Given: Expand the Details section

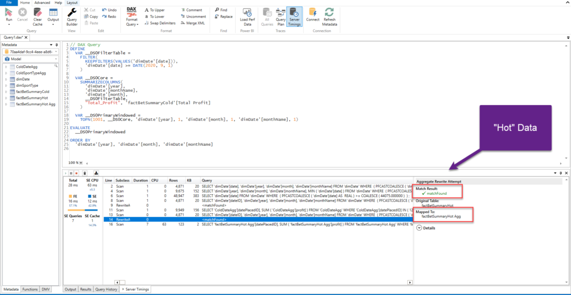Looking at the screenshot, I should click(425, 228).
